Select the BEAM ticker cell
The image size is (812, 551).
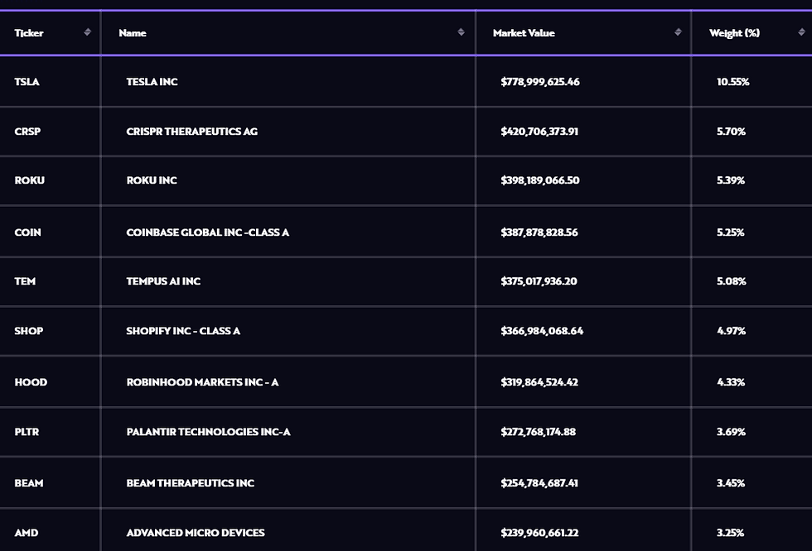click(x=28, y=483)
